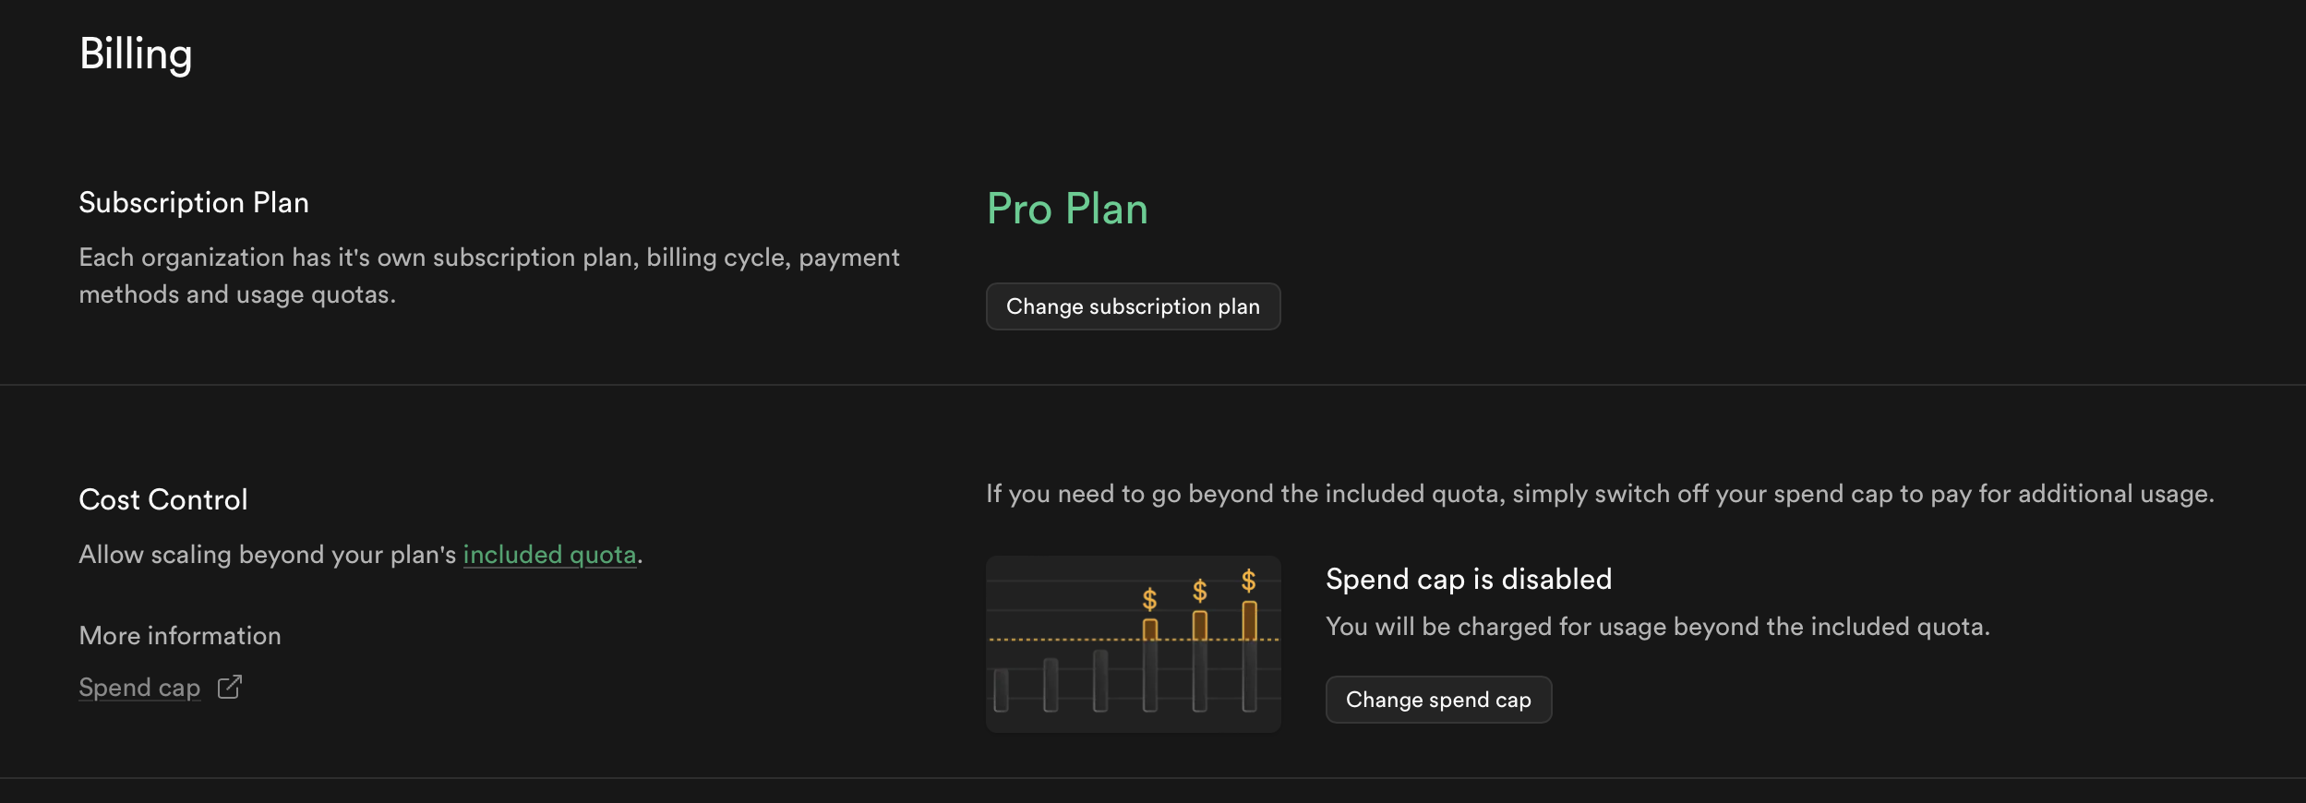Viewport: 2306px width, 803px height.
Task: Select the Subscription Plan section heading
Action: [x=194, y=203]
